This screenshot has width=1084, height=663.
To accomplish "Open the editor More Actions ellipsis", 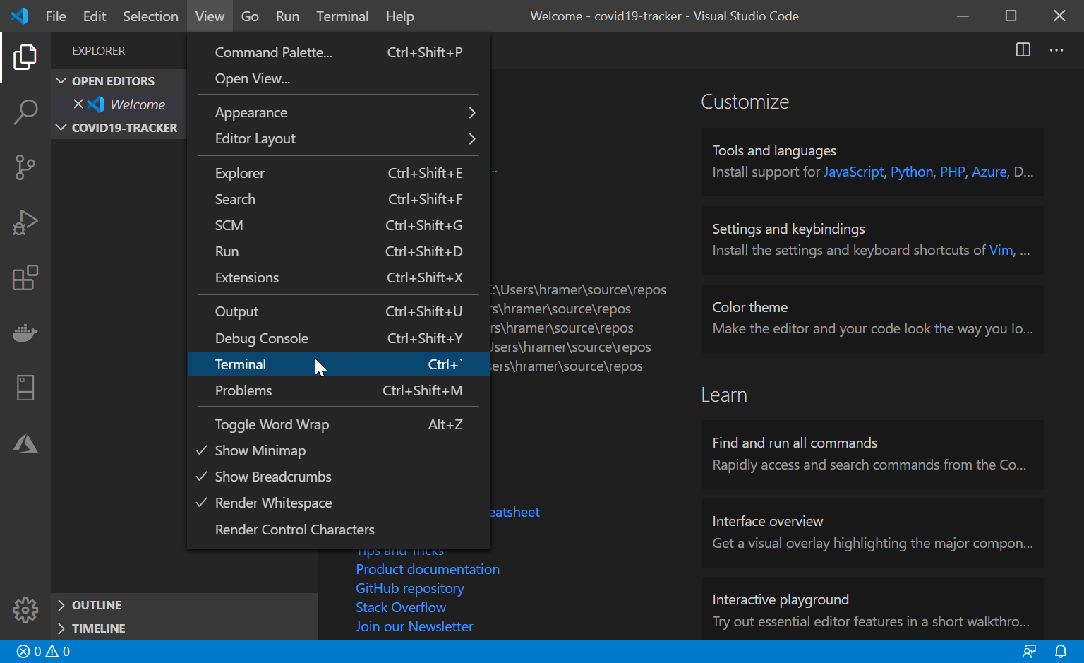I will click(x=1056, y=49).
